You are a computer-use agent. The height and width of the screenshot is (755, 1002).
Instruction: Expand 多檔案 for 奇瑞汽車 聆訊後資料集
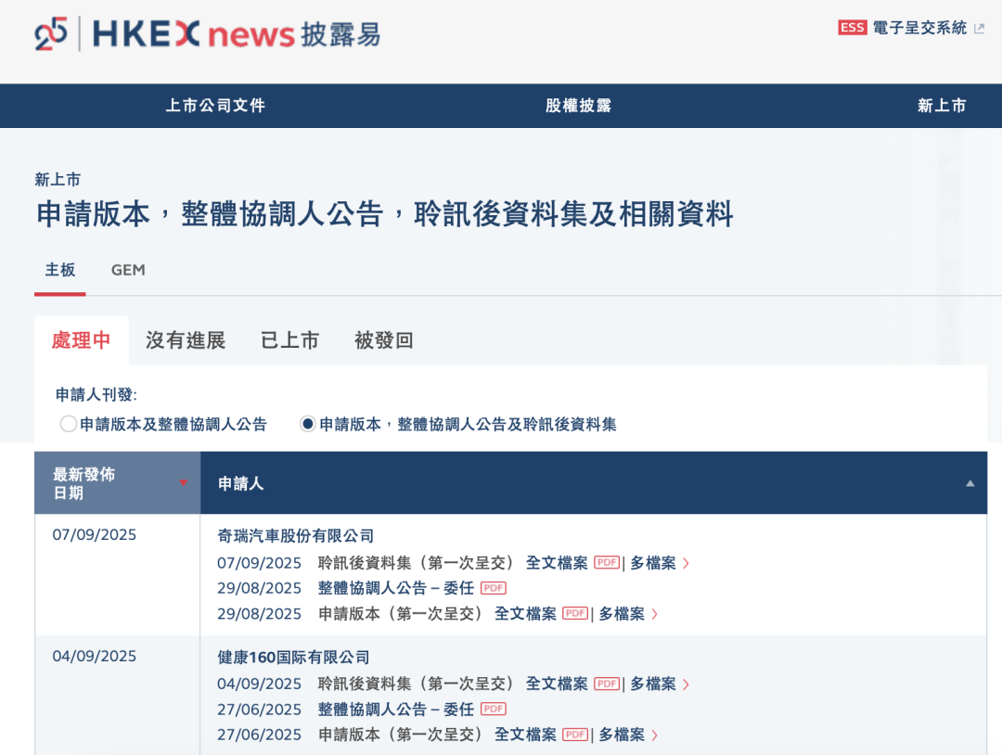(659, 562)
